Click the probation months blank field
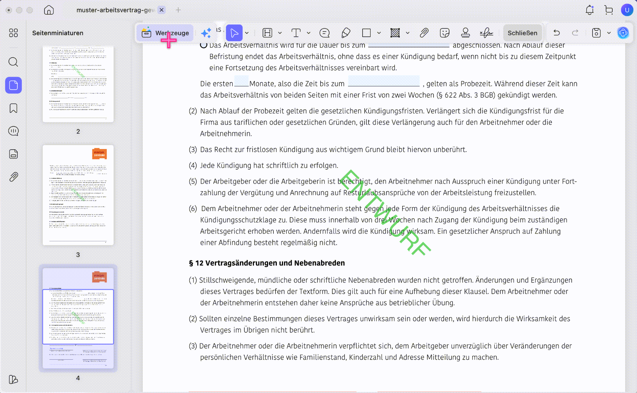 (x=241, y=82)
